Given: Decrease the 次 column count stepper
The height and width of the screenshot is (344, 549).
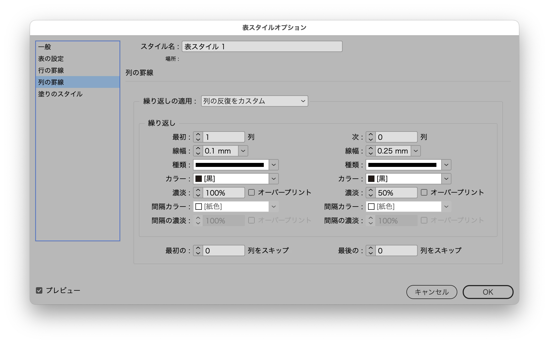Looking at the screenshot, I should click(x=370, y=140).
